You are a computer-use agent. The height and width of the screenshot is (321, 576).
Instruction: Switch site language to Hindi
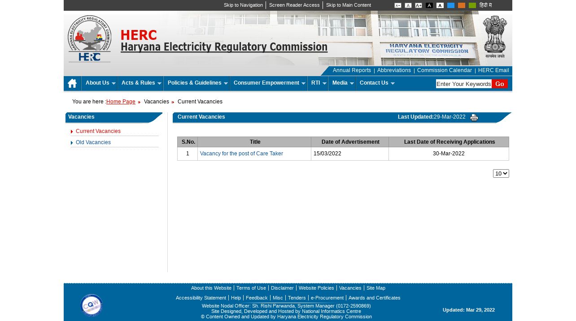click(x=485, y=5)
